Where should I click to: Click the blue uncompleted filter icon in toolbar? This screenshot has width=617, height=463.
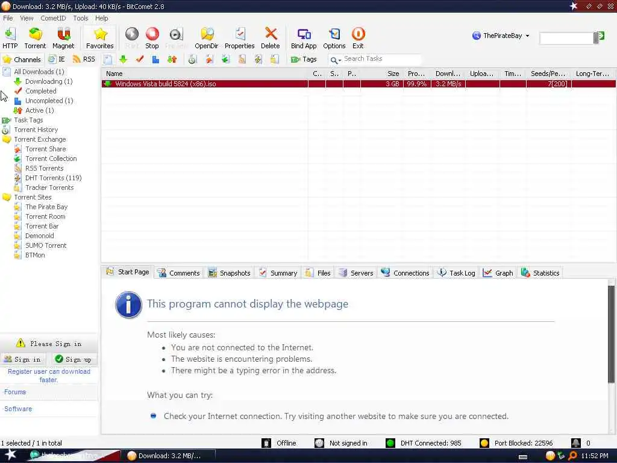pyautogui.click(x=156, y=60)
